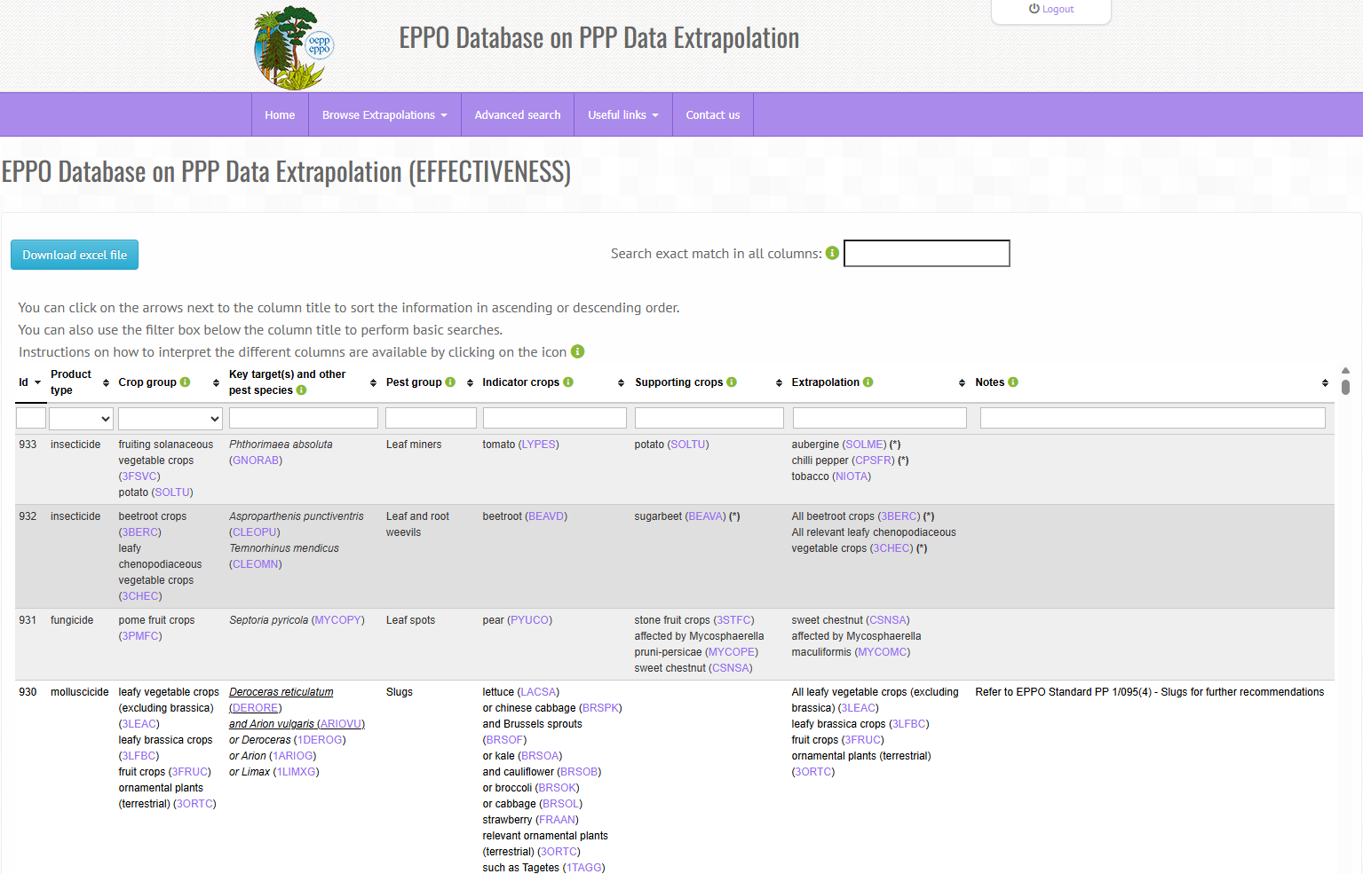1363x874 pixels.
Task: Click the info icon next to Crop group
Action: click(185, 382)
